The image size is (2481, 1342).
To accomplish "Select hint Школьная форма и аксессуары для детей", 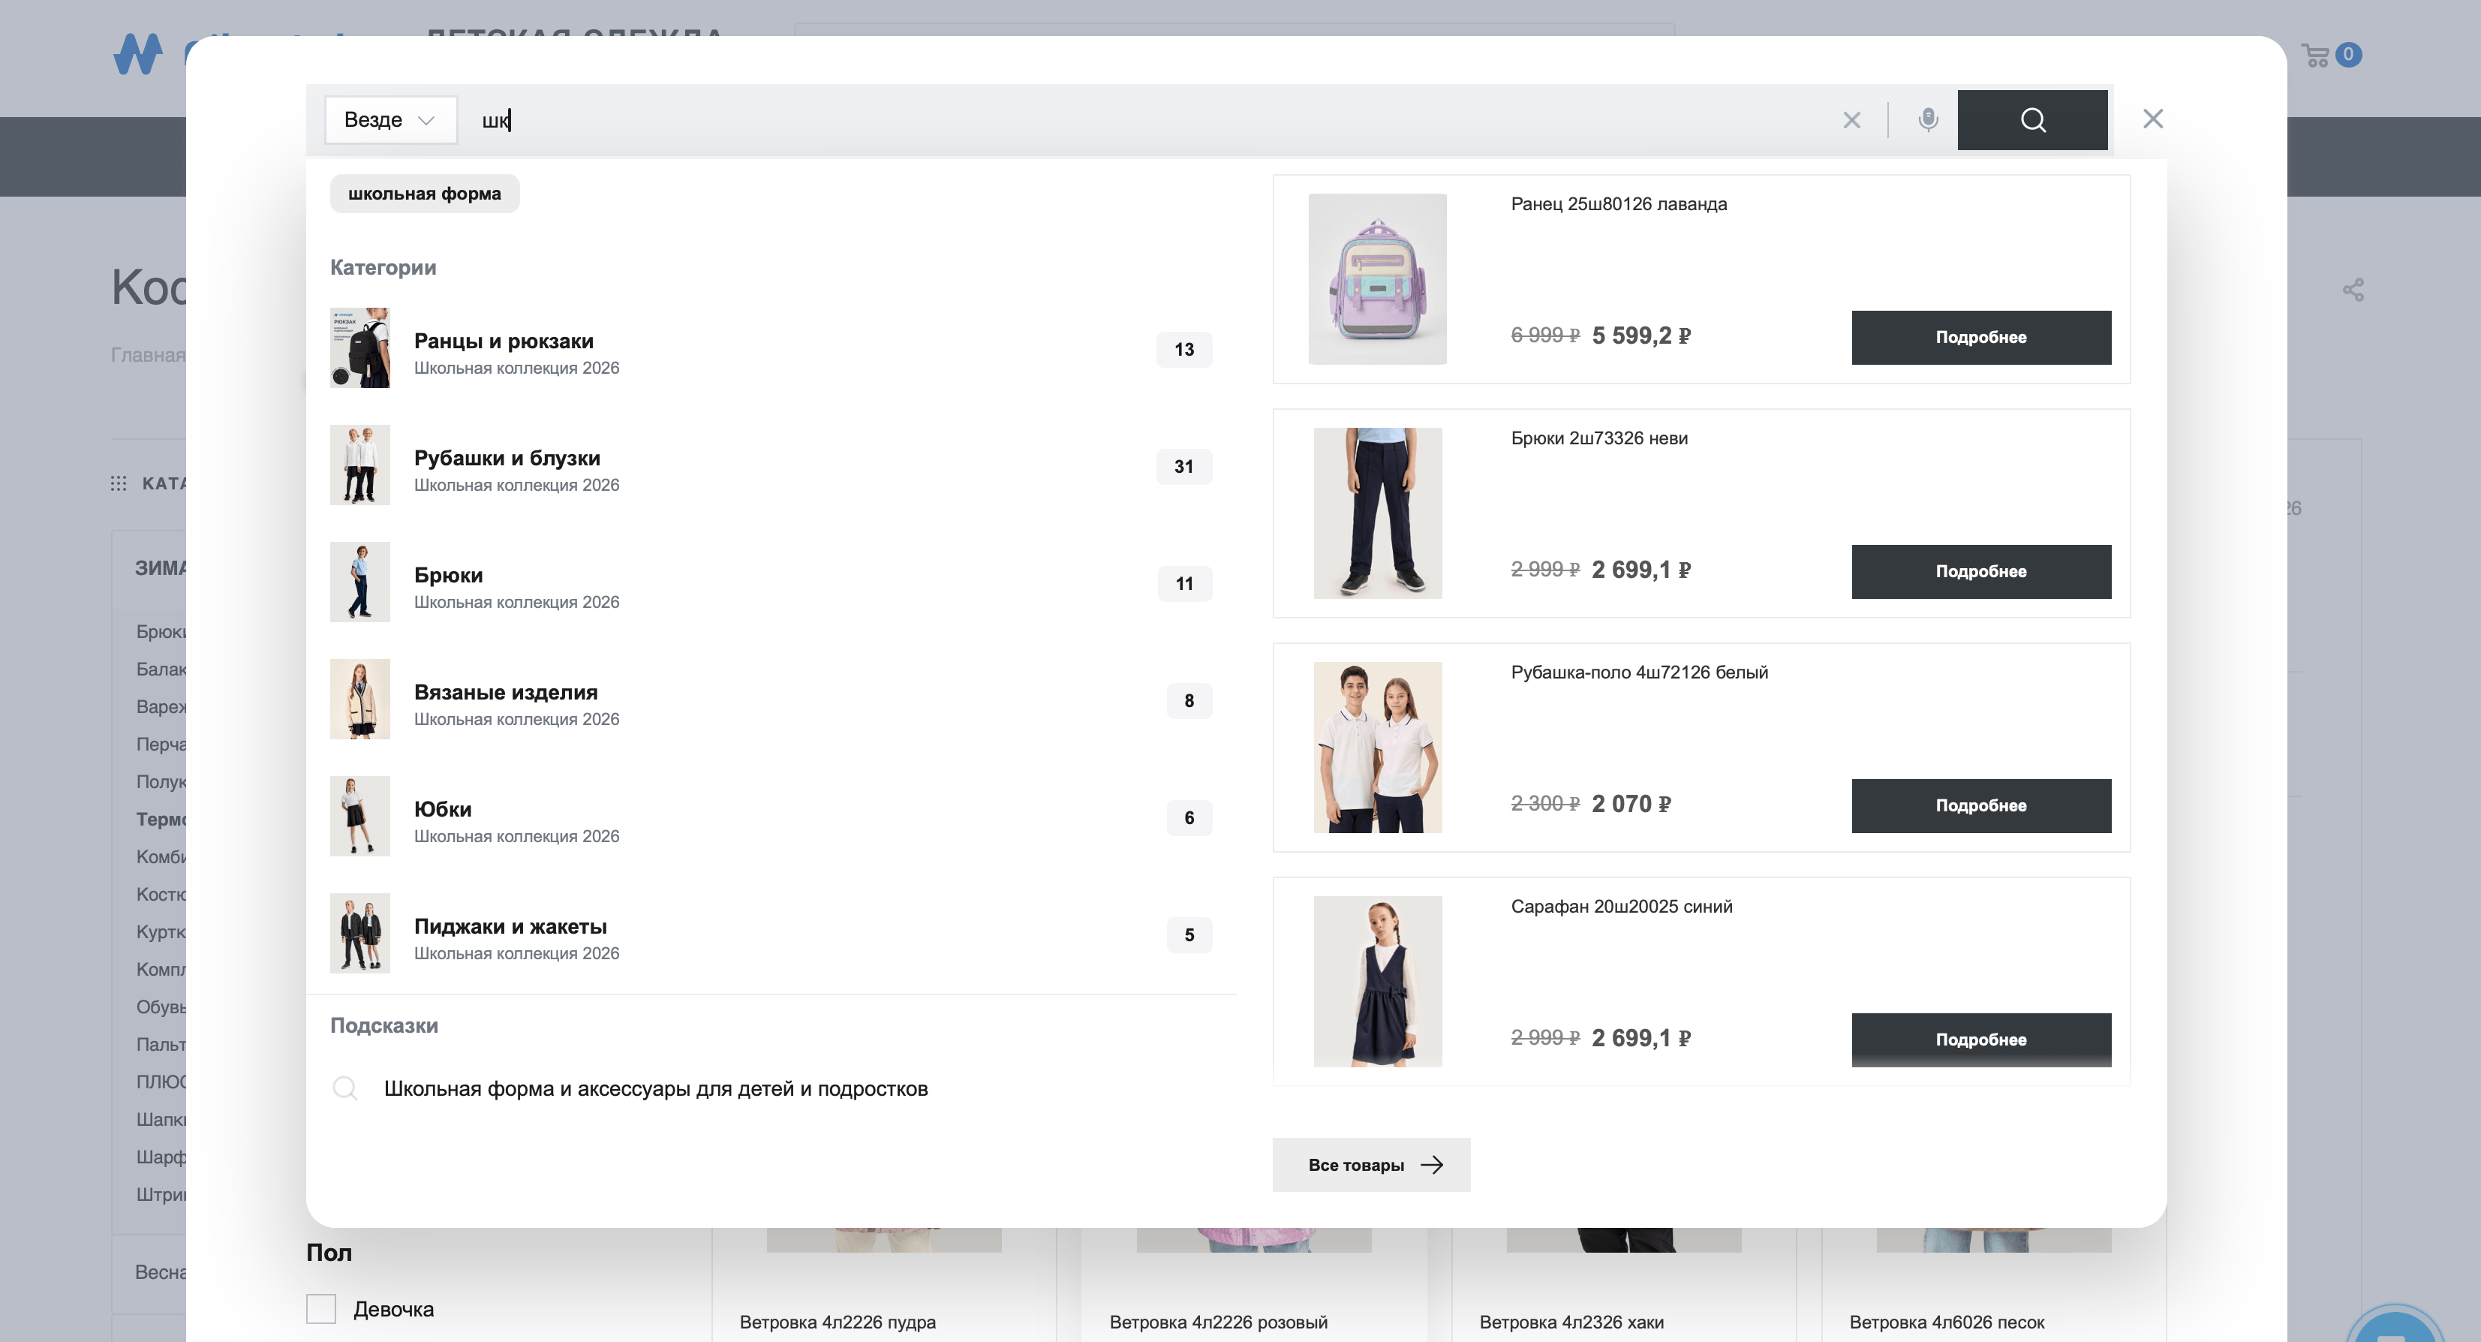I will coord(656,1088).
